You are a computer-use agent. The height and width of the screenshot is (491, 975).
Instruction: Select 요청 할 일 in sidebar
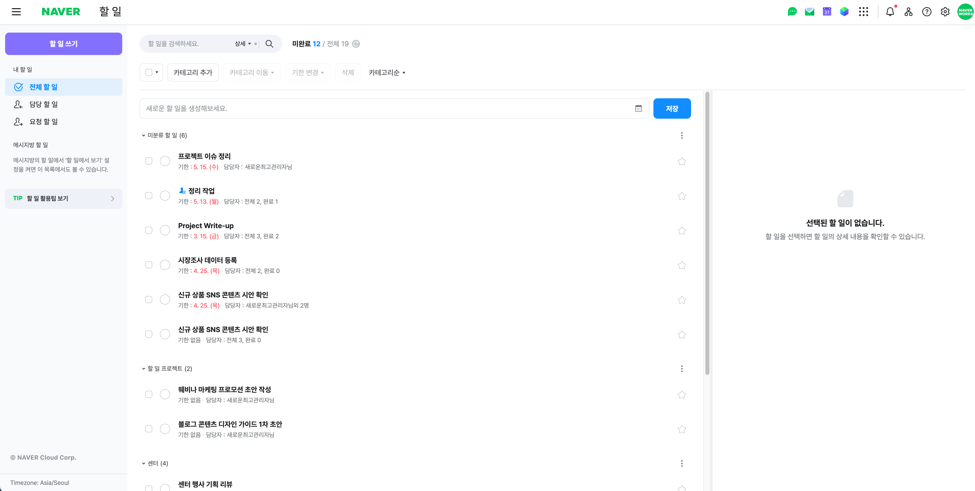[x=44, y=121]
